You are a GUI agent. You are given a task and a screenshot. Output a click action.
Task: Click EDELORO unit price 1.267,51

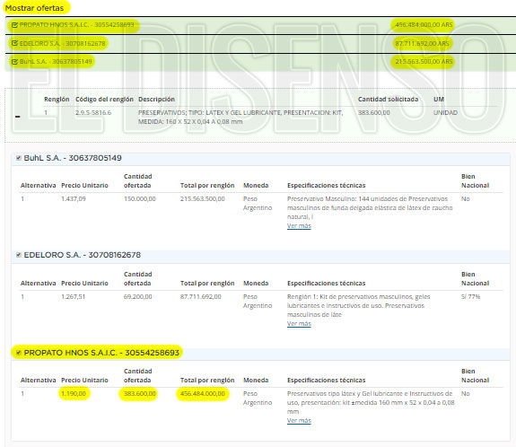point(73,296)
